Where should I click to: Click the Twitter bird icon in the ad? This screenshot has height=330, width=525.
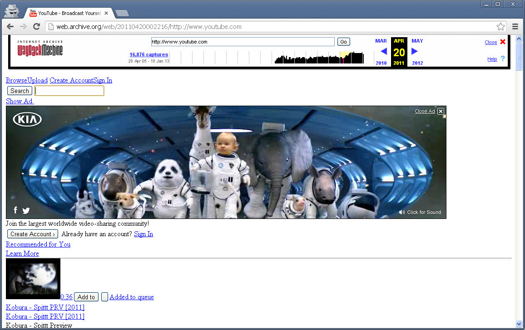(x=26, y=210)
